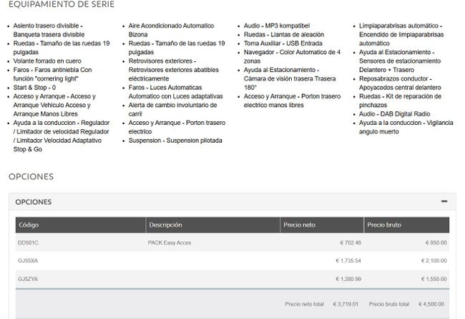
Task: Click Retrovisores exteriores abatibles eléctricamente item
Action: tap(174, 70)
